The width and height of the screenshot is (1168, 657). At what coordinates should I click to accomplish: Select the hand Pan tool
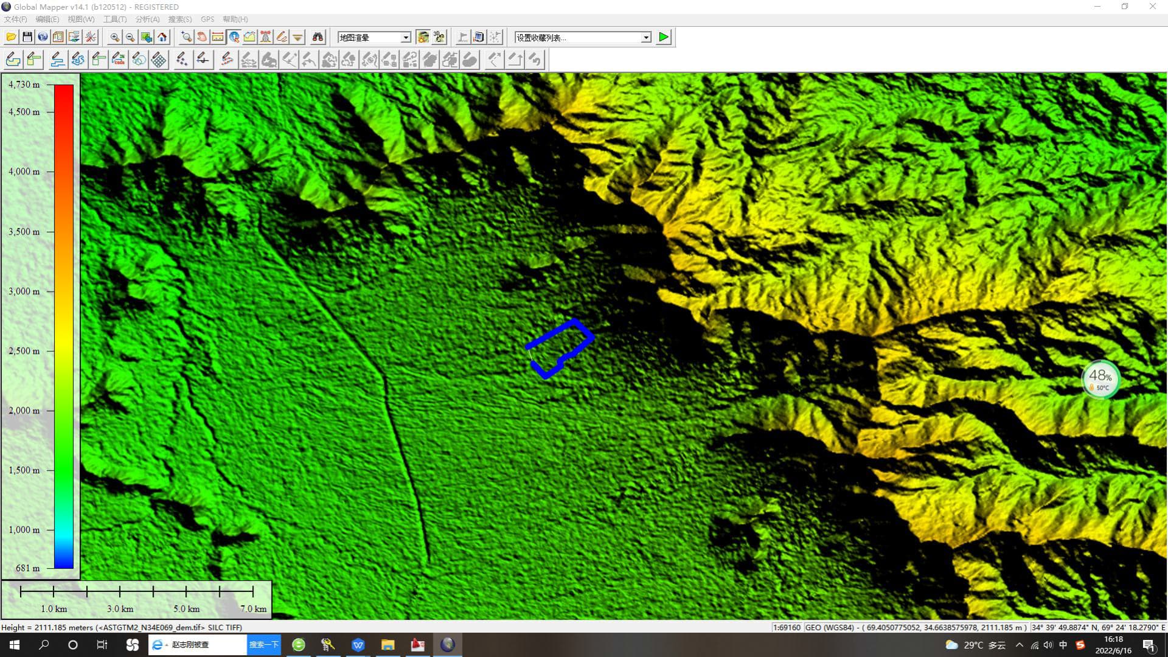point(202,37)
